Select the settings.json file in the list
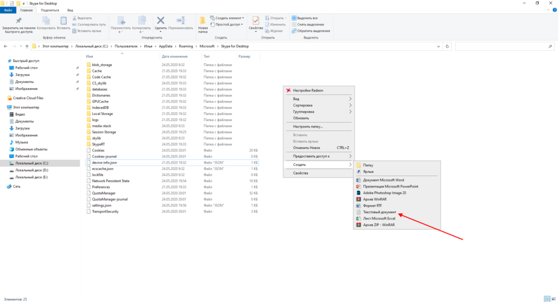 pyautogui.click(x=102, y=205)
